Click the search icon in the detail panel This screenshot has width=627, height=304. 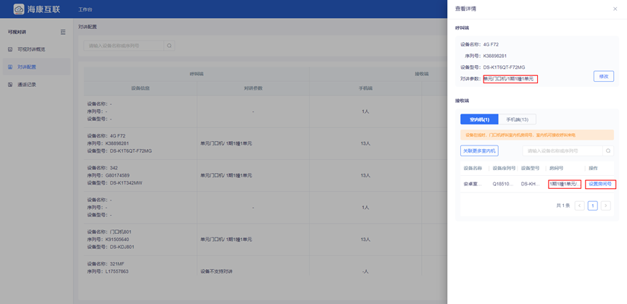click(608, 151)
